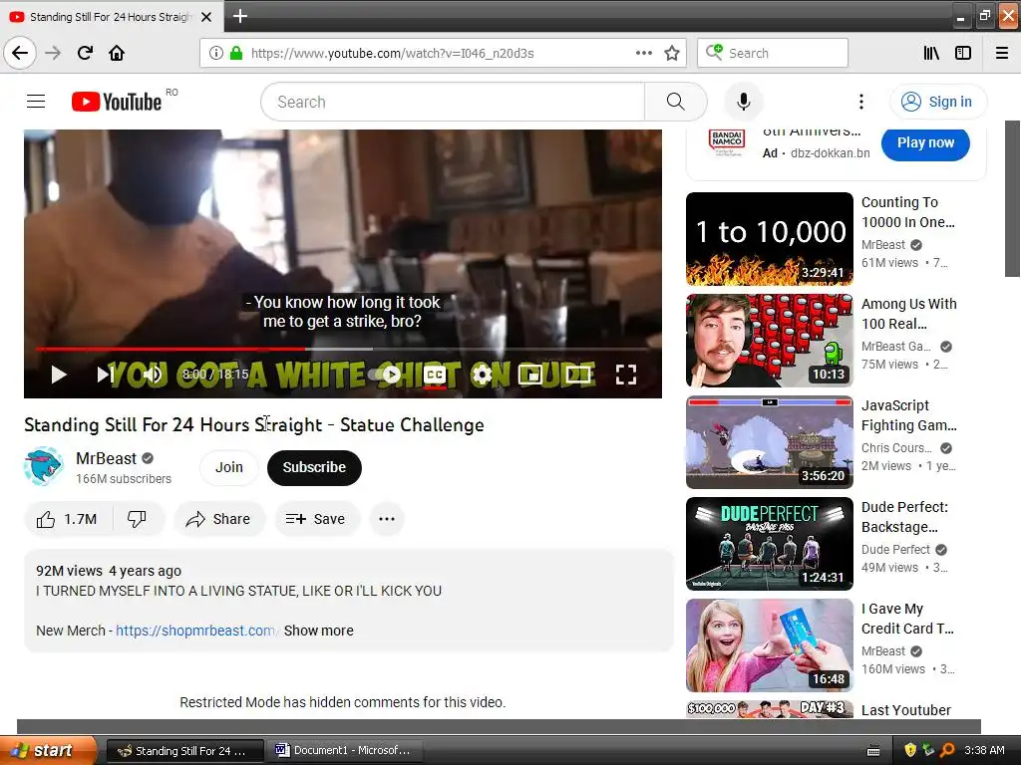Select the Standing Still For 24 Hours tab

click(x=112, y=17)
